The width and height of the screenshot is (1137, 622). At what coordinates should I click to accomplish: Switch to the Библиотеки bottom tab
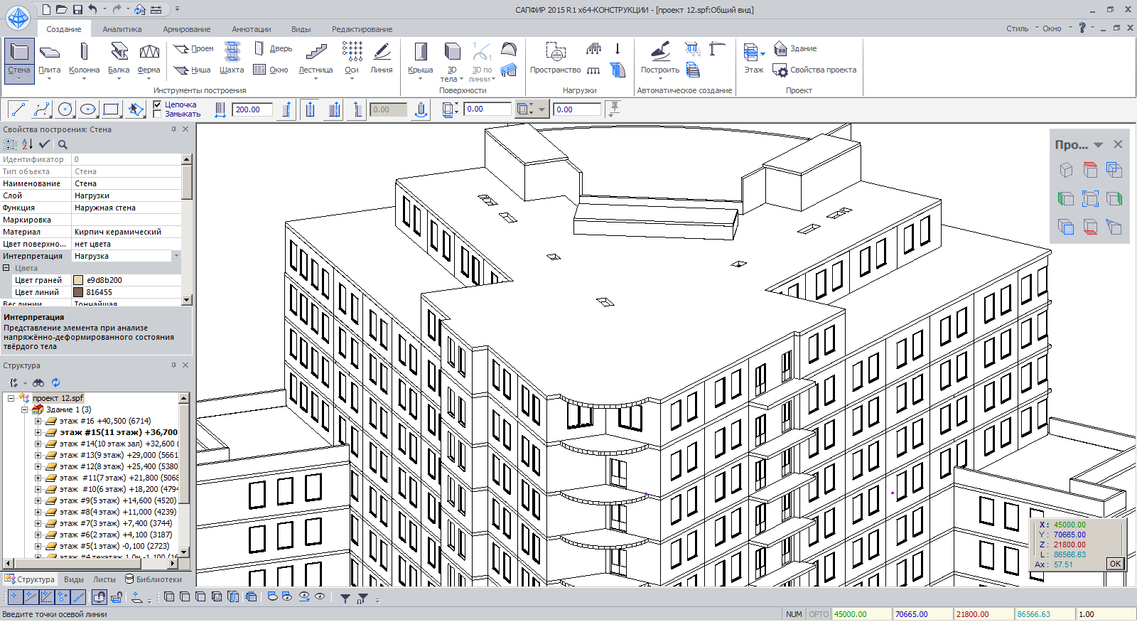[x=153, y=579]
